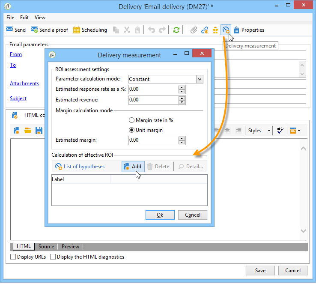
Task: Click Send a proof toolbar button
Action: point(49,30)
